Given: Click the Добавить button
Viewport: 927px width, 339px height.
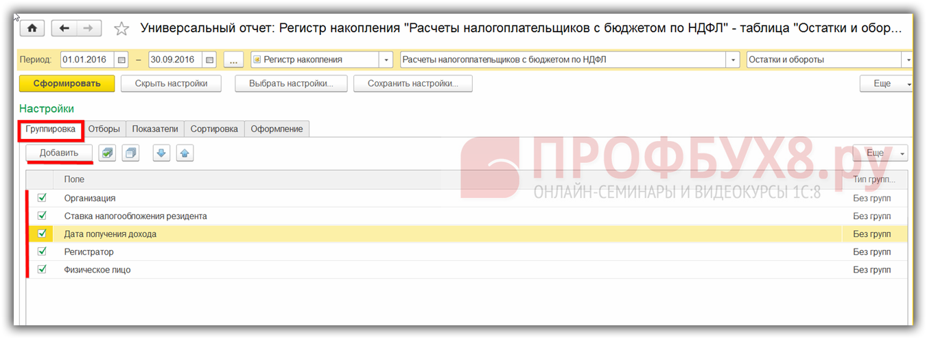Looking at the screenshot, I should 59,153.
